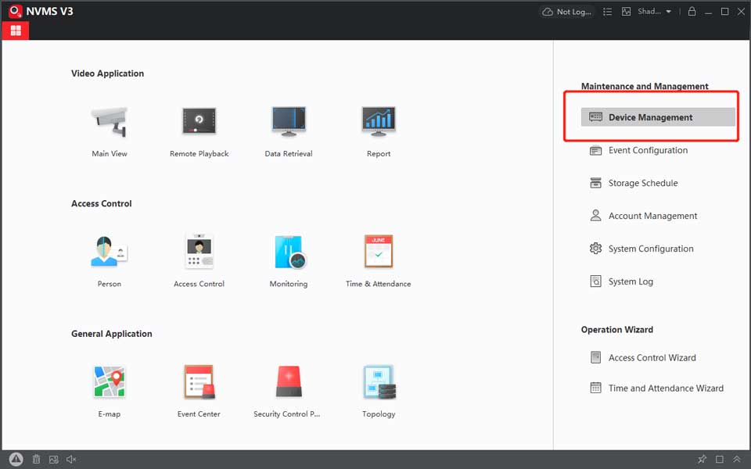The width and height of the screenshot is (751, 469).
Task: Open Event Configuration
Action: pos(648,150)
